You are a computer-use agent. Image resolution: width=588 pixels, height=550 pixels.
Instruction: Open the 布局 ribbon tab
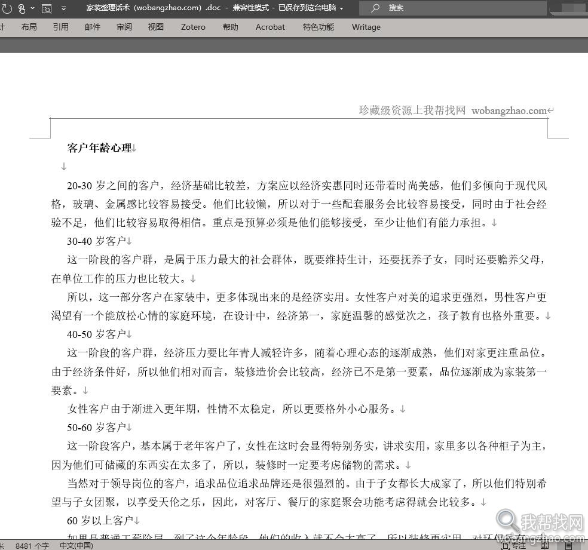pyautogui.click(x=29, y=27)
